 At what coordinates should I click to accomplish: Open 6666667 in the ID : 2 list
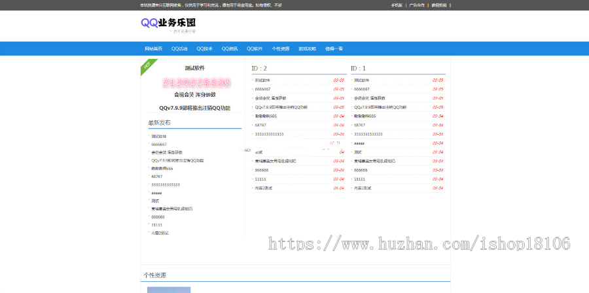point(262,90)
